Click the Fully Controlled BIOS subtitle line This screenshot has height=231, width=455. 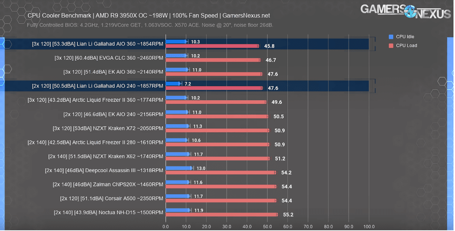click(x=150, y=25)
